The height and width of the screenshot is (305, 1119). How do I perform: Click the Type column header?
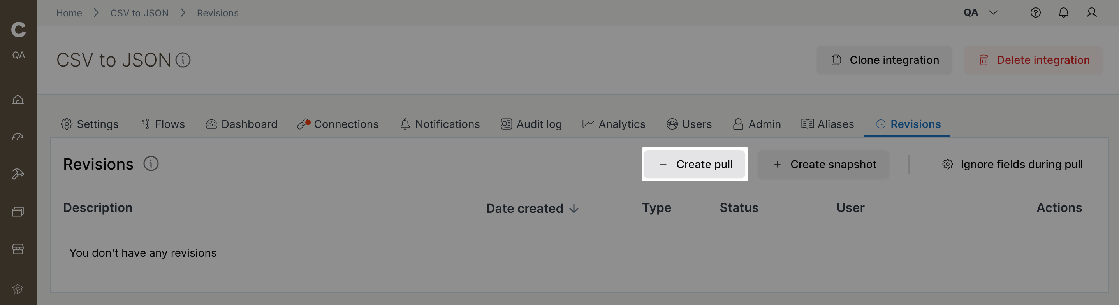(657, 208)
